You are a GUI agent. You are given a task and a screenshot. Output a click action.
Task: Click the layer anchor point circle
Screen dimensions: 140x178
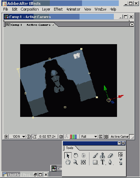pos(109,100)
